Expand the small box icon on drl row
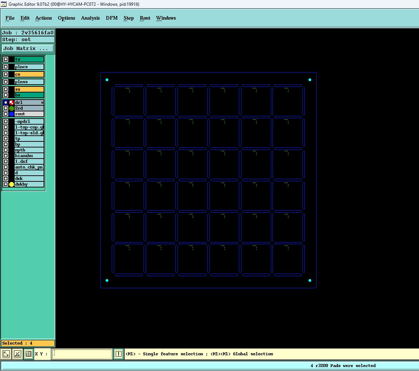Viewport: 419px width, 371px height. point(42,102)
